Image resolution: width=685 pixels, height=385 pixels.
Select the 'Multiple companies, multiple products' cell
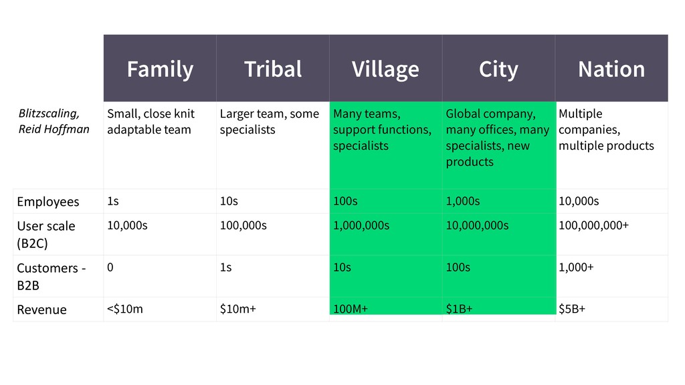pos(611,145)
